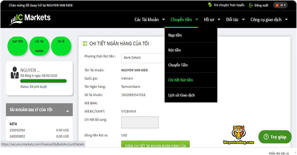
Task: Click the IC Markets logo
Action: [30, 19]
